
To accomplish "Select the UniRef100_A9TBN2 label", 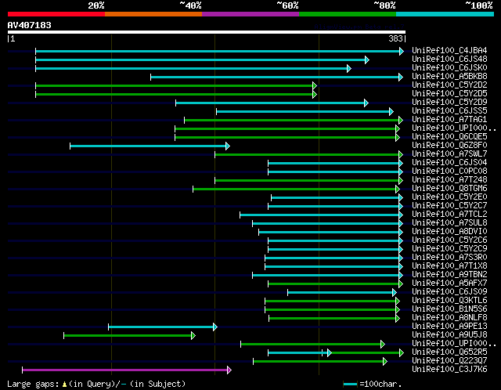I will point(449,275).
